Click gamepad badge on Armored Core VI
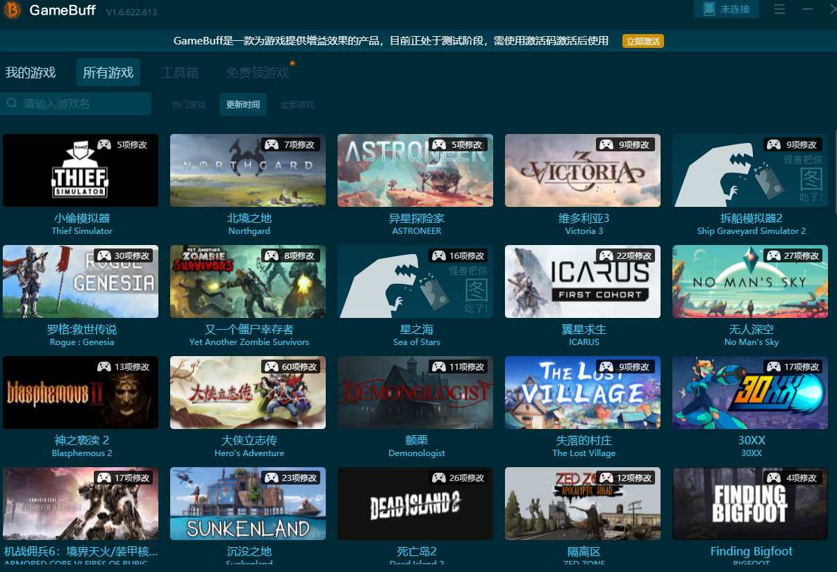This screenshot has height=572, width=837. tap(104, 478)
